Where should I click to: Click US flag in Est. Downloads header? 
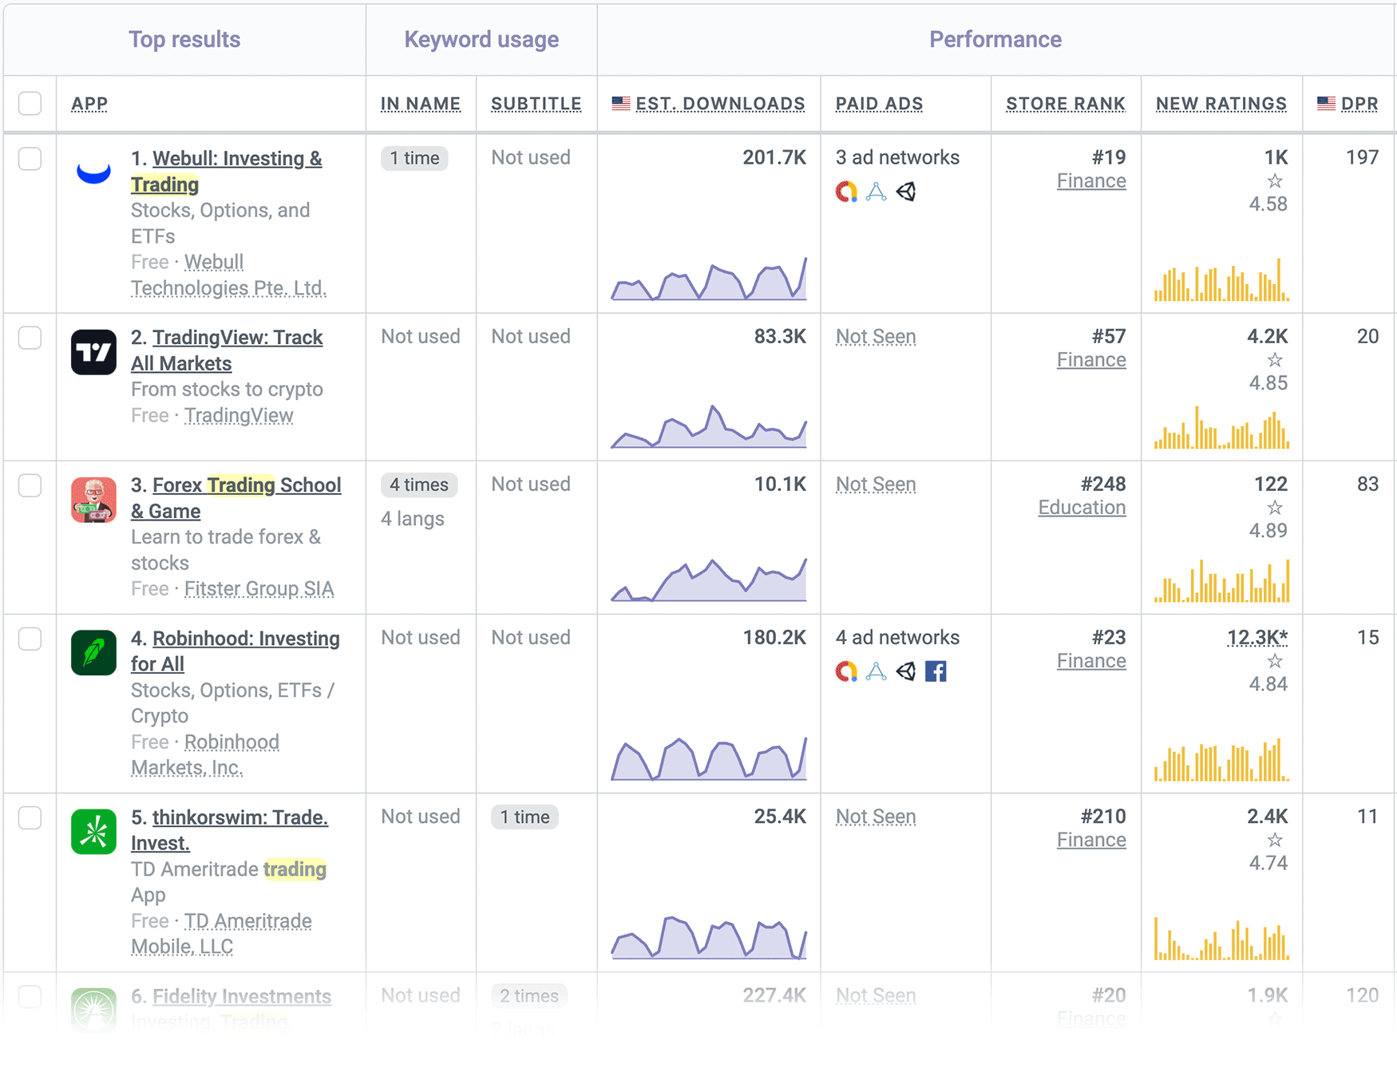621,103
